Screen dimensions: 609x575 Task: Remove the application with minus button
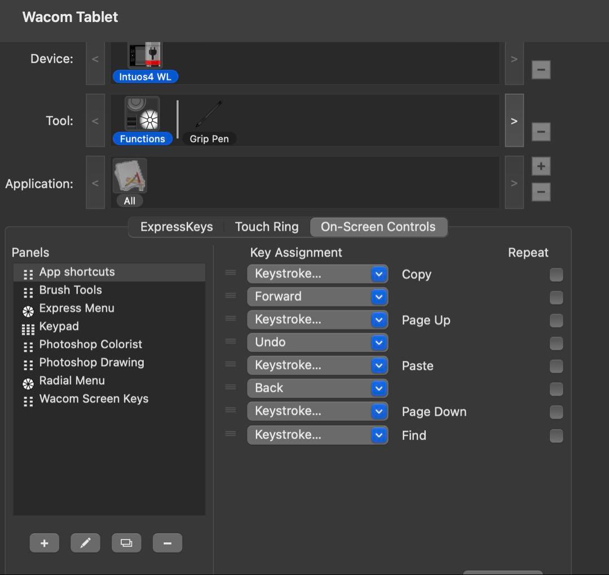(x=541, y=192)
